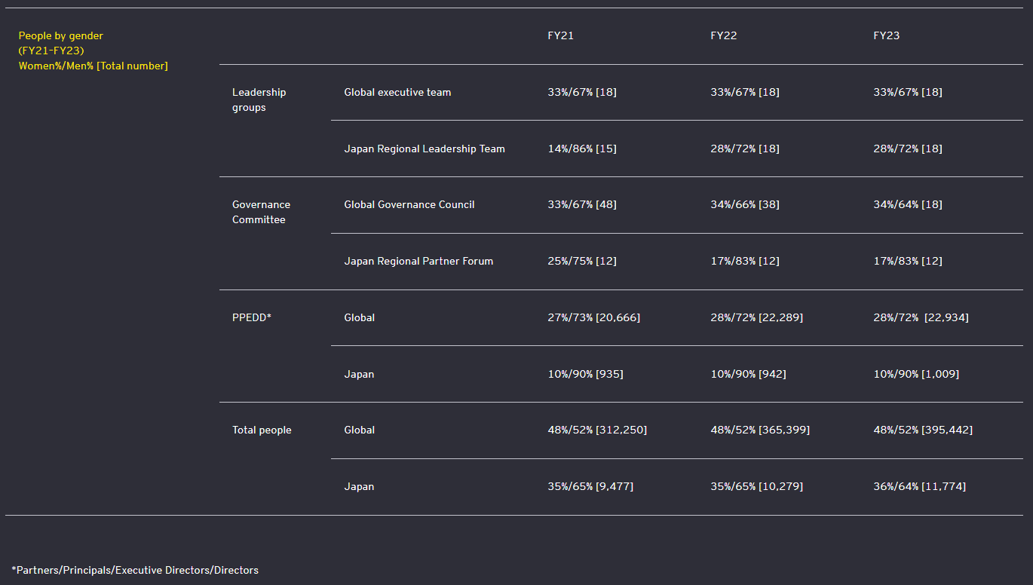The height and width of the screenshot is (585, 1033).
Task: Click the "Governance Committee" row group label
Action: pyautogui.click(x=260, y=212)
